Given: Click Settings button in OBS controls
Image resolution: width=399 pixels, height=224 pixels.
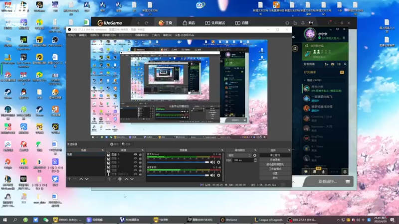Looking at the screenshot, I should tap(275, 173).
